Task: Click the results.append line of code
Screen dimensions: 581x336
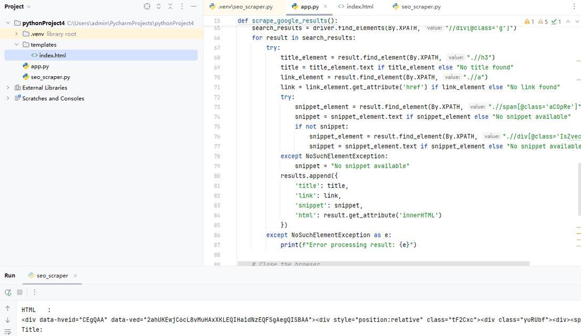Action: (x=309, y=176)
